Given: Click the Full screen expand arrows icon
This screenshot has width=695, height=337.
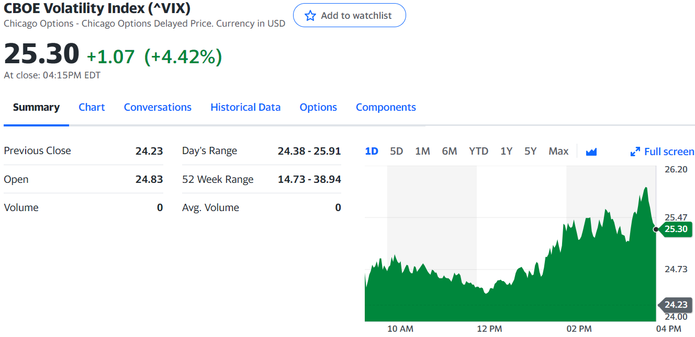Looking at the screenshot, I should (x=635, y=152).
